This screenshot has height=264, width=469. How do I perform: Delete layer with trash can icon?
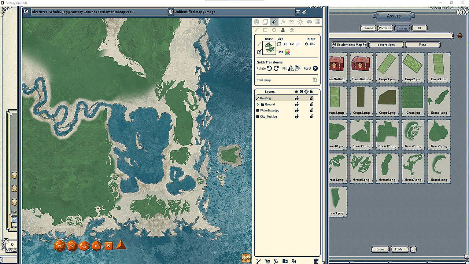click(x=316, y=261)
